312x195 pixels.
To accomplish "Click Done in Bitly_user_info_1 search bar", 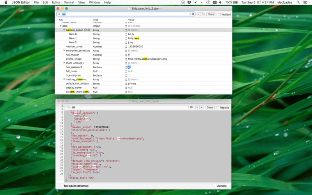I will coord(210,108).
